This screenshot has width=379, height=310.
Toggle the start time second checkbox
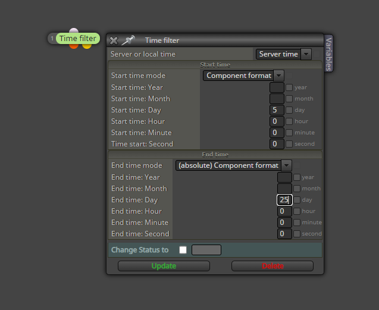[x=289, y=144]
